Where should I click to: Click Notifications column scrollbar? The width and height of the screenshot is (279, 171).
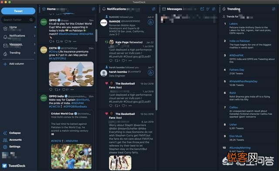click(x=157, y=62)
